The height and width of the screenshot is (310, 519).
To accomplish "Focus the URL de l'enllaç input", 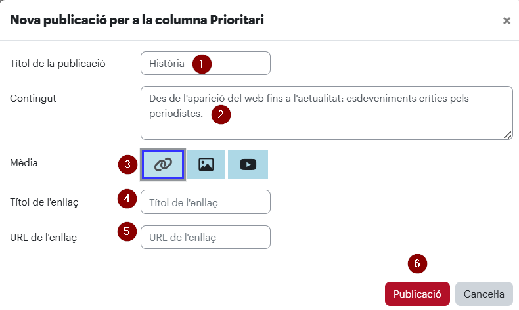I will point(206,237).
